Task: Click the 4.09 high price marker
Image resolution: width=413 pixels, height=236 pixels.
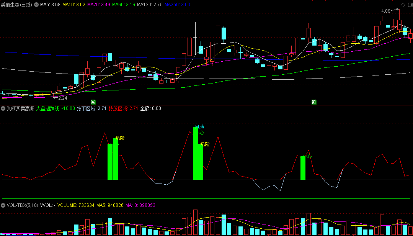Action: point(385,11)
